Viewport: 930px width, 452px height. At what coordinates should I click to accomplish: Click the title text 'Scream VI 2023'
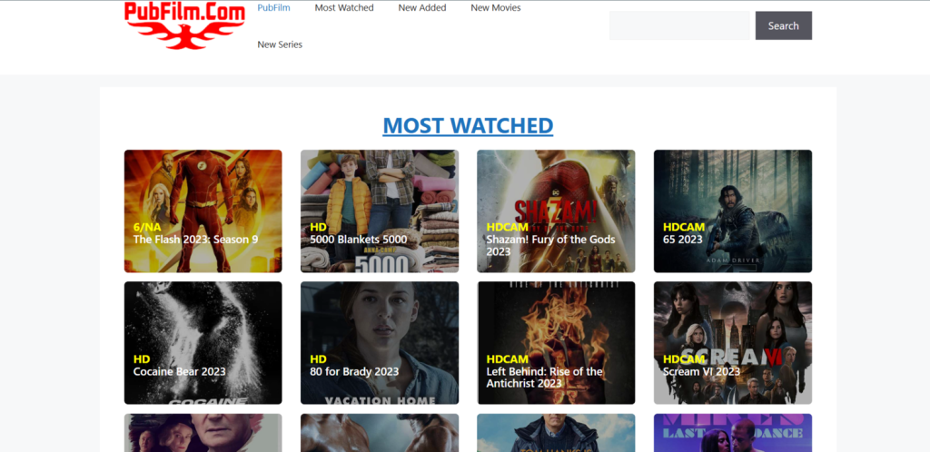(701, 371)
